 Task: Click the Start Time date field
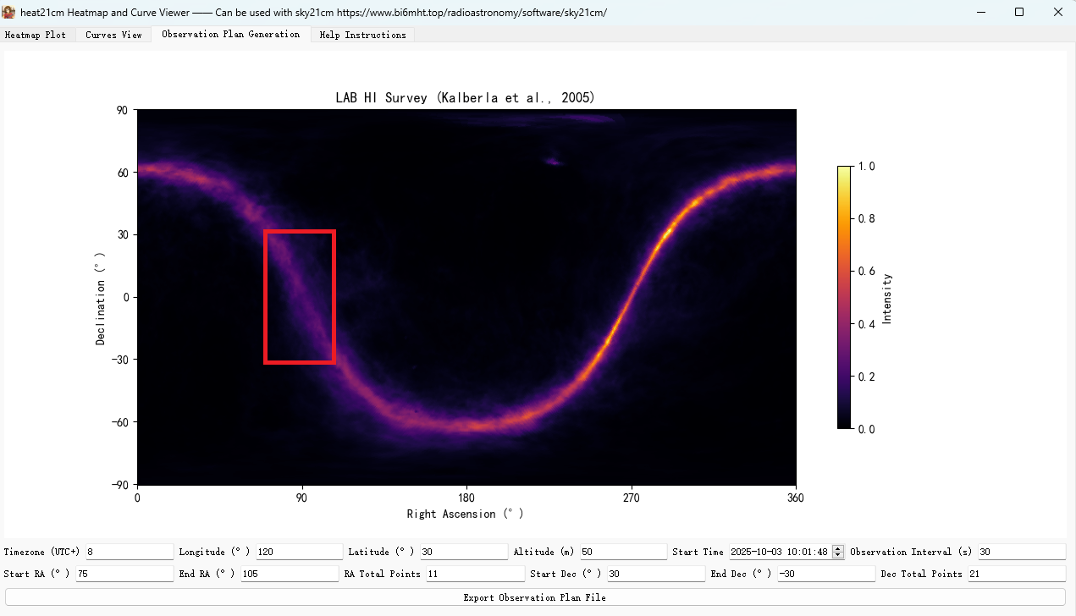779,552
